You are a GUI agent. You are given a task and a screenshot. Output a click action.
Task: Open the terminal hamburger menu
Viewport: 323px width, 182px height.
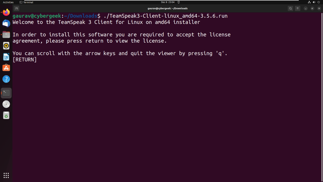[297, 8]
